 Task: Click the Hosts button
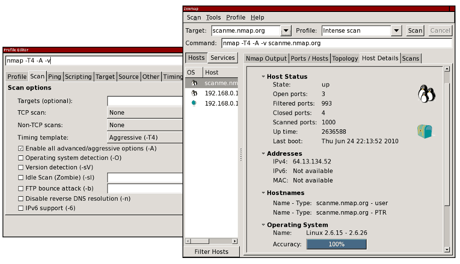click(x=196, y=58)
